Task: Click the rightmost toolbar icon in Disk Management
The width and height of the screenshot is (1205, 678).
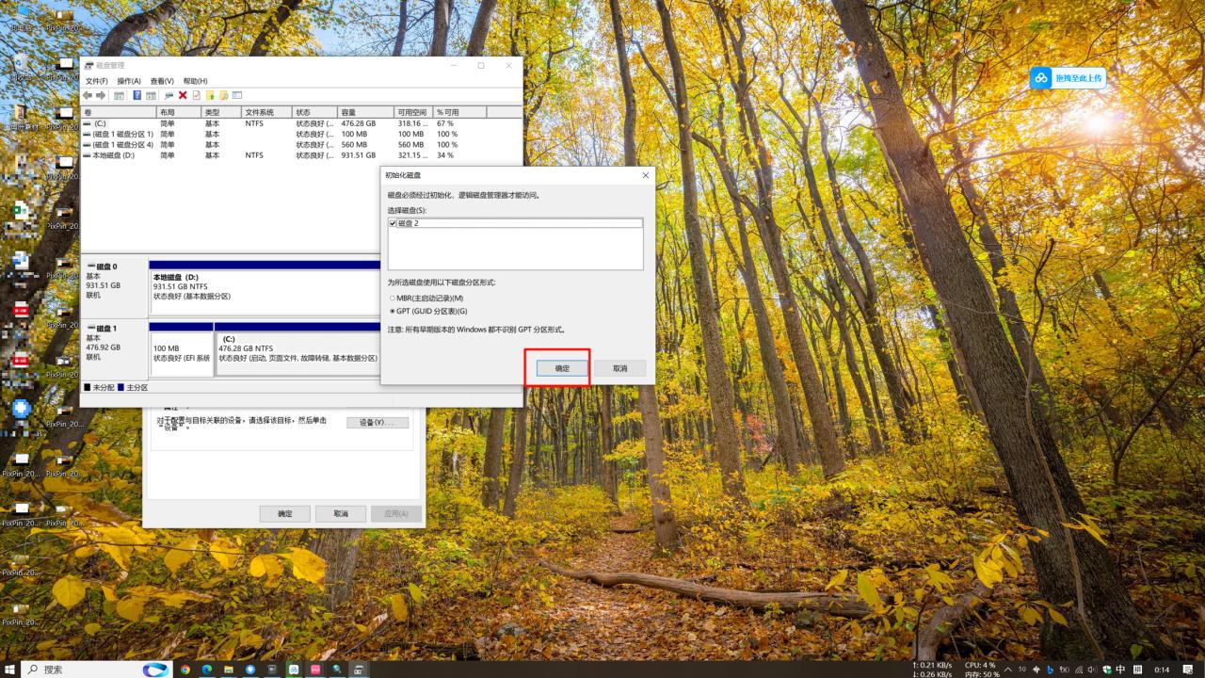Action: point(237,95)
